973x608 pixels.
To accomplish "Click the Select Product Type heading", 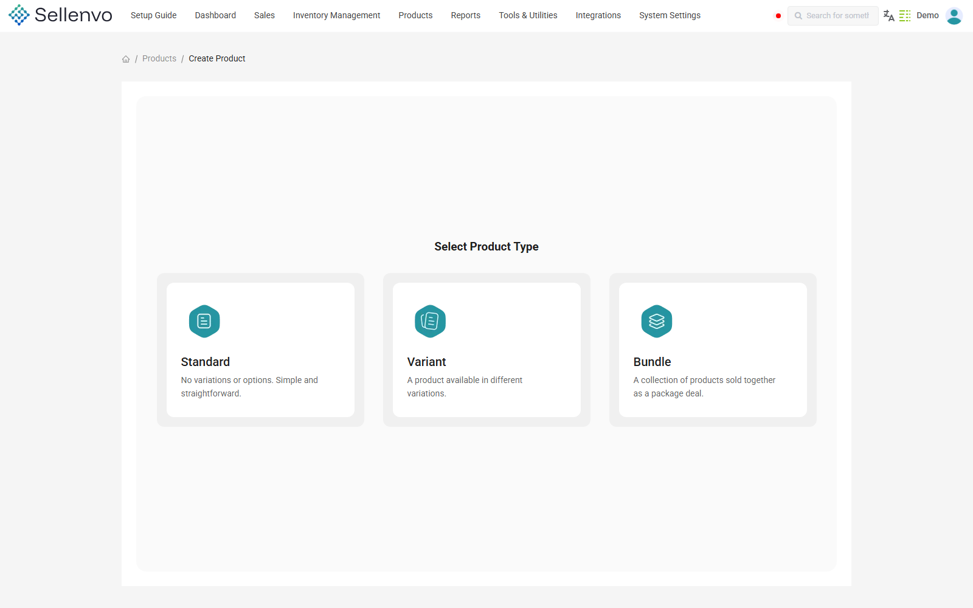I will click(486, 246).
